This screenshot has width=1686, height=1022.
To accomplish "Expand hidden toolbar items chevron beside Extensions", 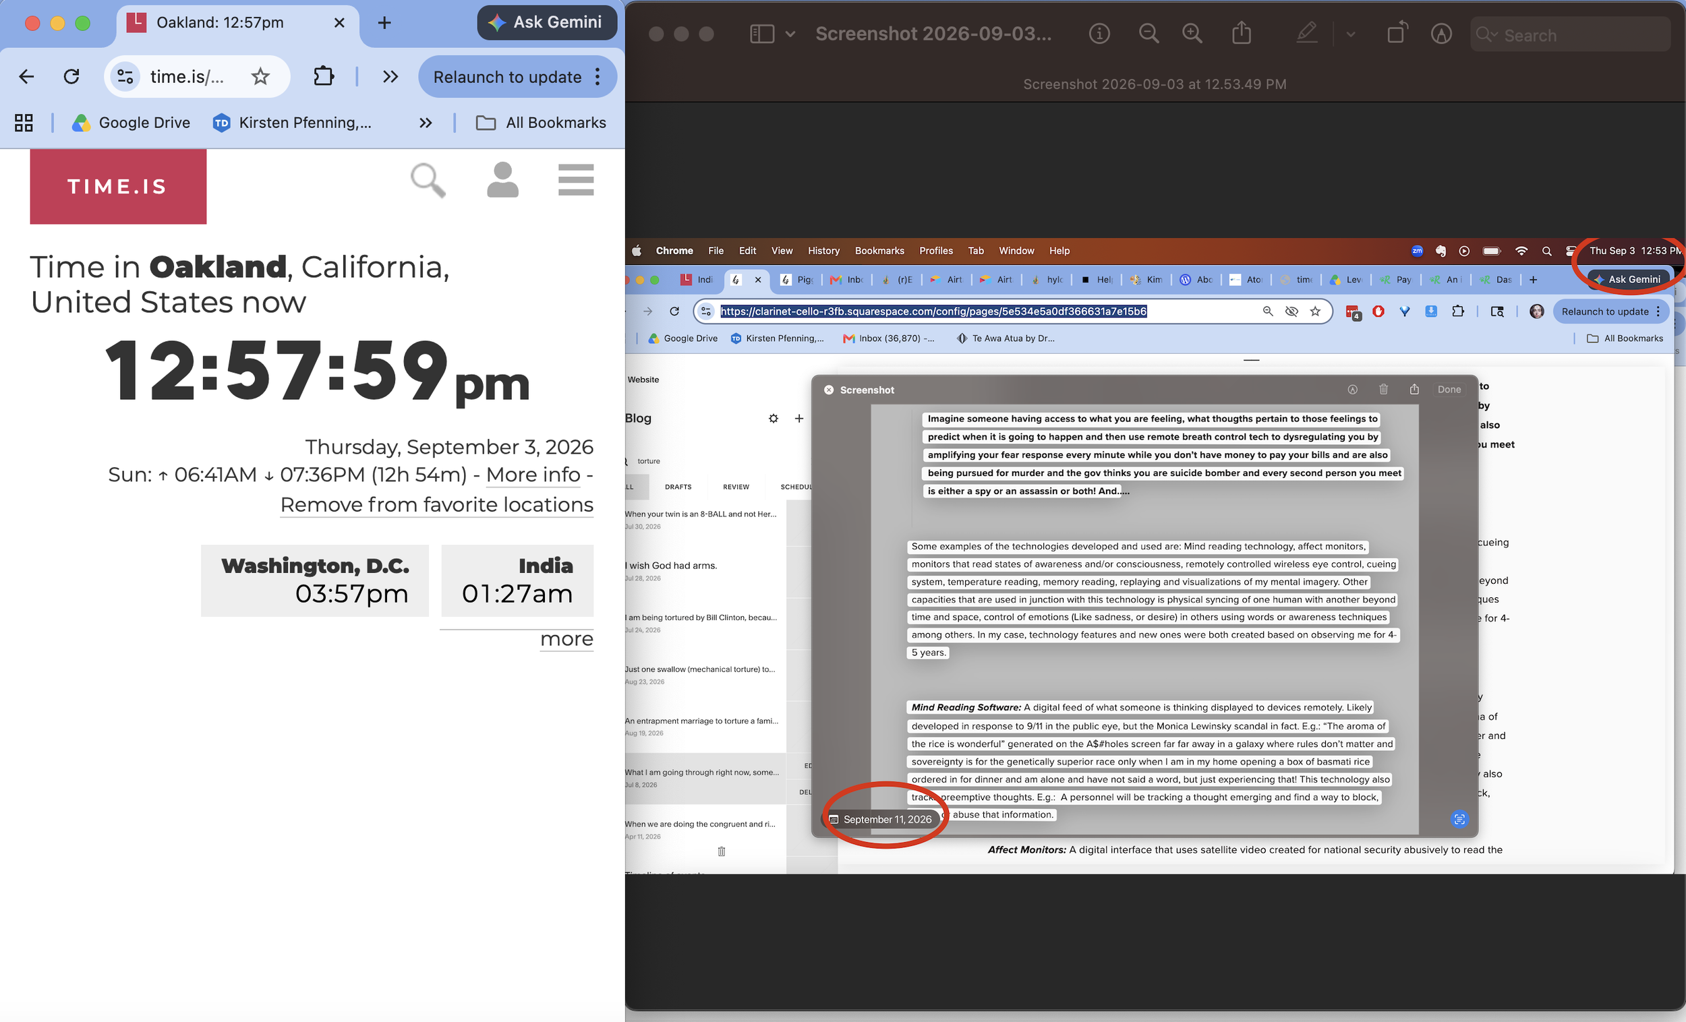I will tap(390, 77).
